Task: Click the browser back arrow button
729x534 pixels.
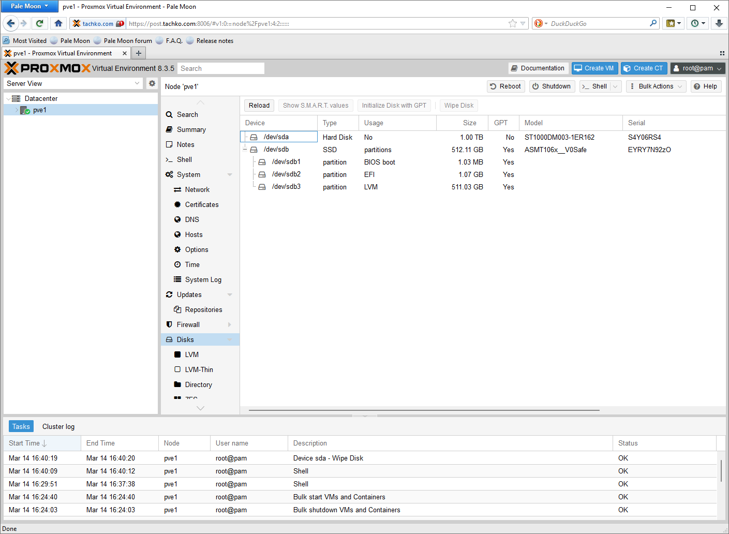Action: tap(11, 23)
